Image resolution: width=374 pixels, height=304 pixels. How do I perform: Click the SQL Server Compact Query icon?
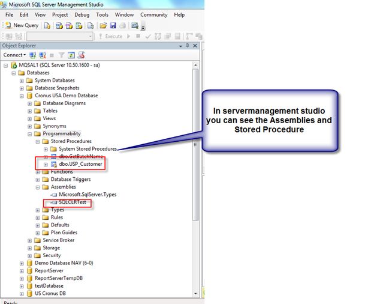91,26
